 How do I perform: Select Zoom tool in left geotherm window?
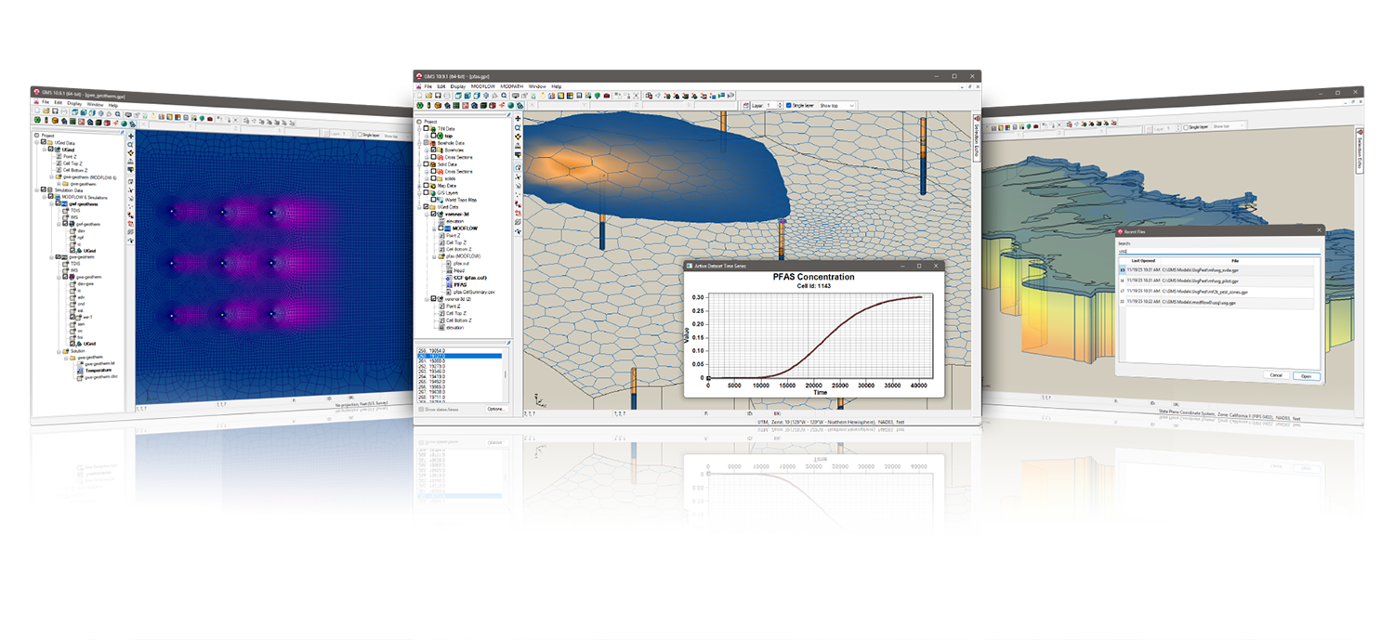pos(131,145)
